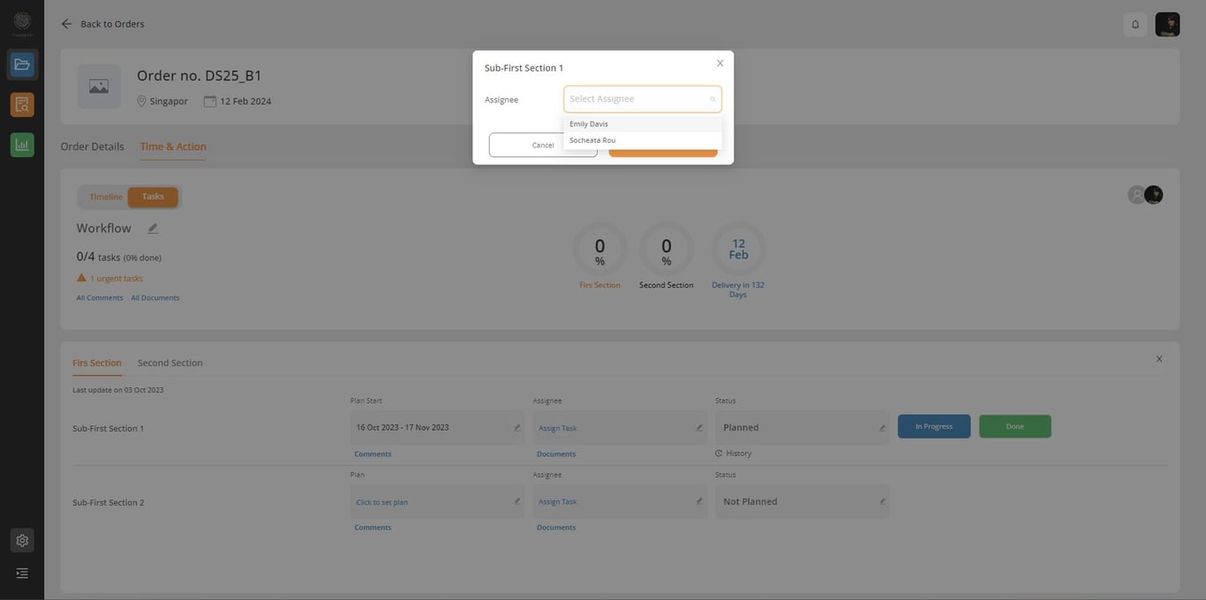Select the Second Section tab

click(170, 363)
